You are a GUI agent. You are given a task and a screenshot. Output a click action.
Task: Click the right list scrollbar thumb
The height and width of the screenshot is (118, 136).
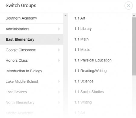click(x=134, y=46)
